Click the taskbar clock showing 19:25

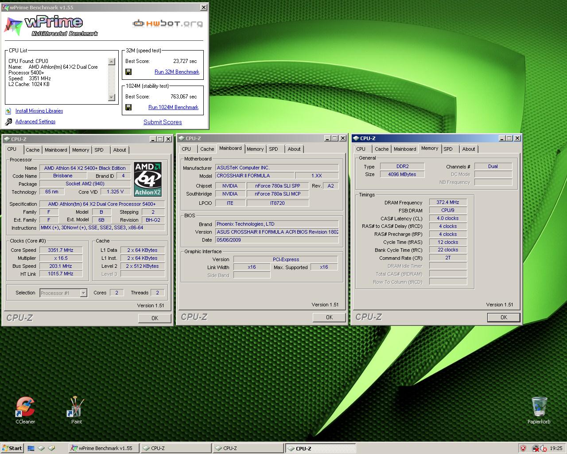556,448
